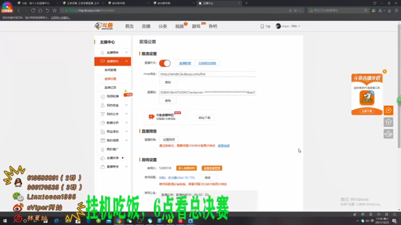Image resolution: width=401 pixels, height=225 pixels.
Task: Open a new browser tab
Action: point(246,3)
